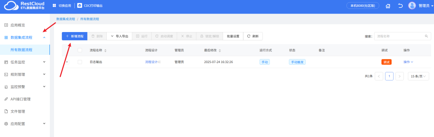
Task: Open the 切换应用 app switcher
Action: click(x=62, y=6)
